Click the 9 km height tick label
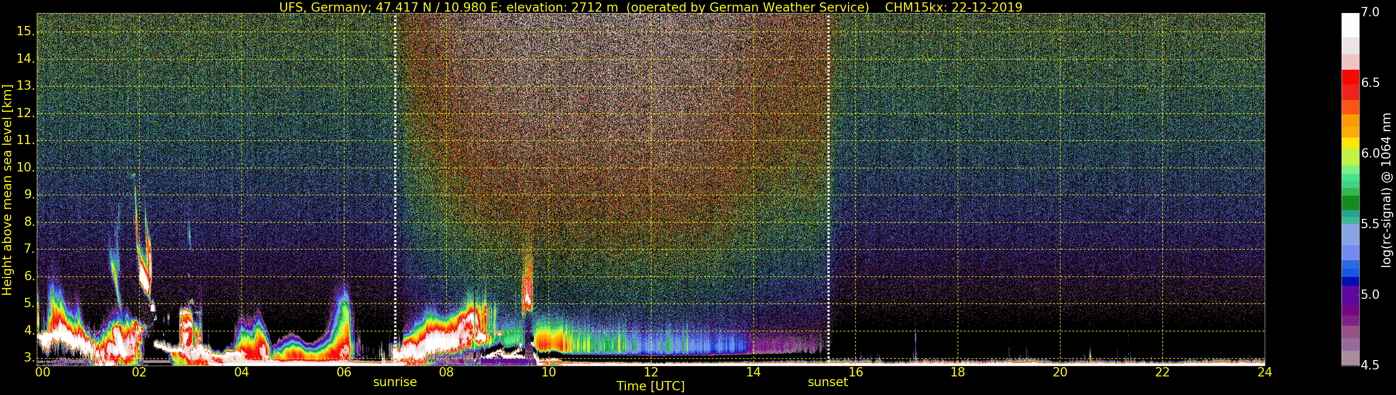The width and height of the screenshot is (1396, 395). click(29, 194)
